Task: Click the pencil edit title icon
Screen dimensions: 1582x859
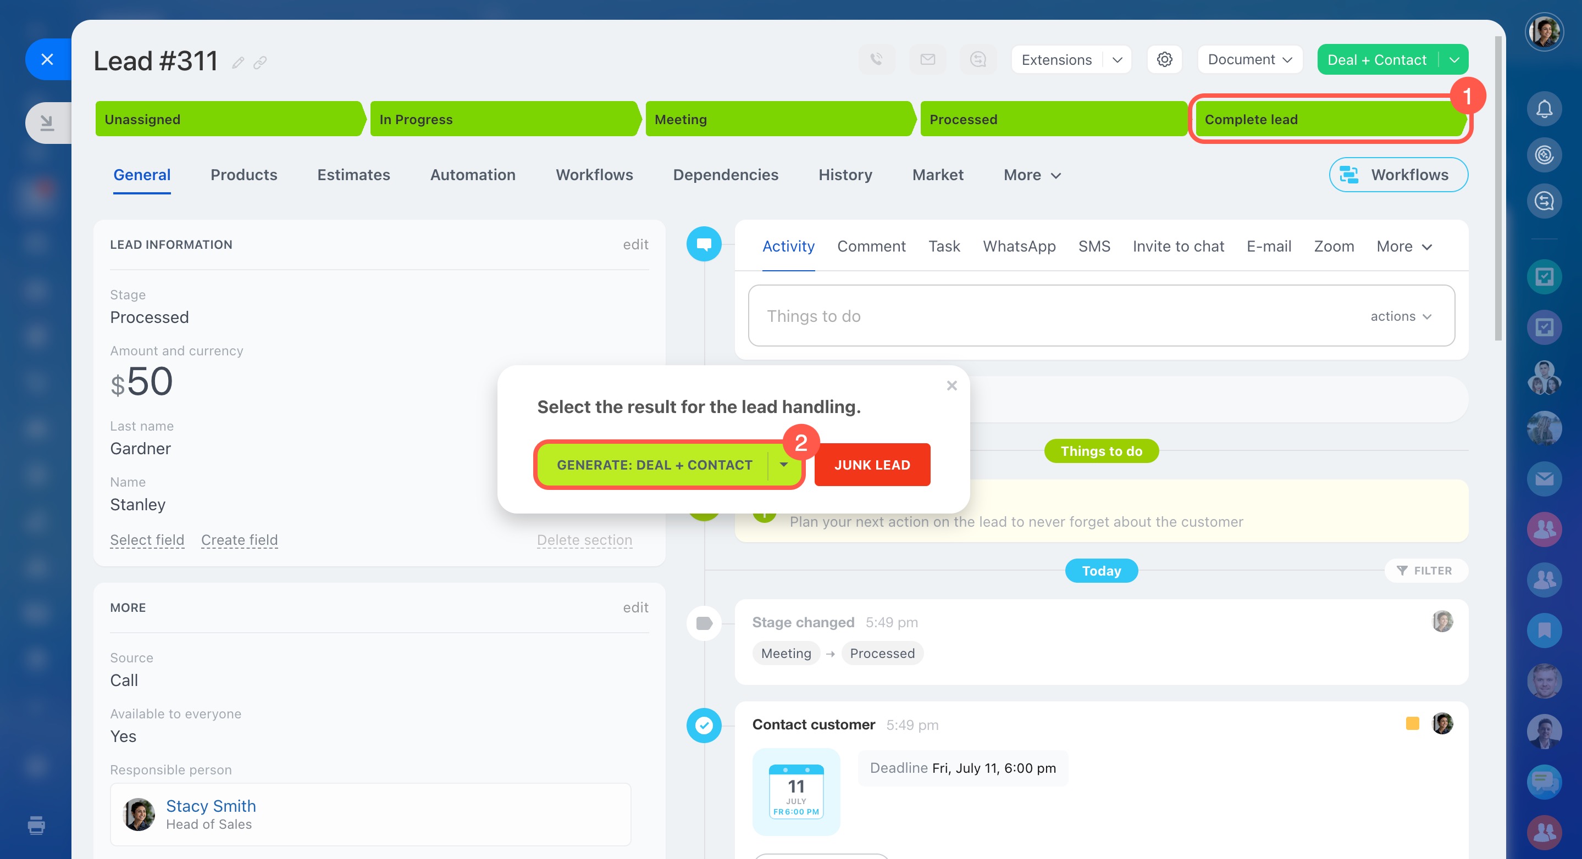Action: pyautogui.click(x=237, y=63)
